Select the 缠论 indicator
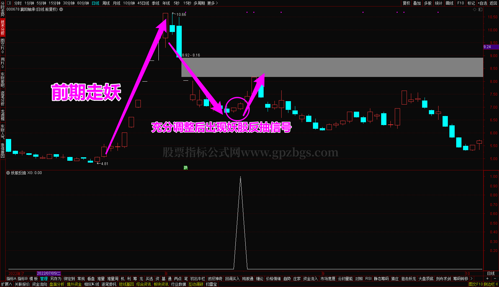The image size is (499, 287). (260, 279)
